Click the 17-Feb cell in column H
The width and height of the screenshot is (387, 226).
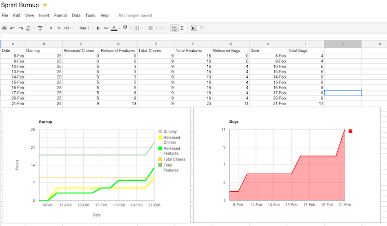tap(268, 93)
